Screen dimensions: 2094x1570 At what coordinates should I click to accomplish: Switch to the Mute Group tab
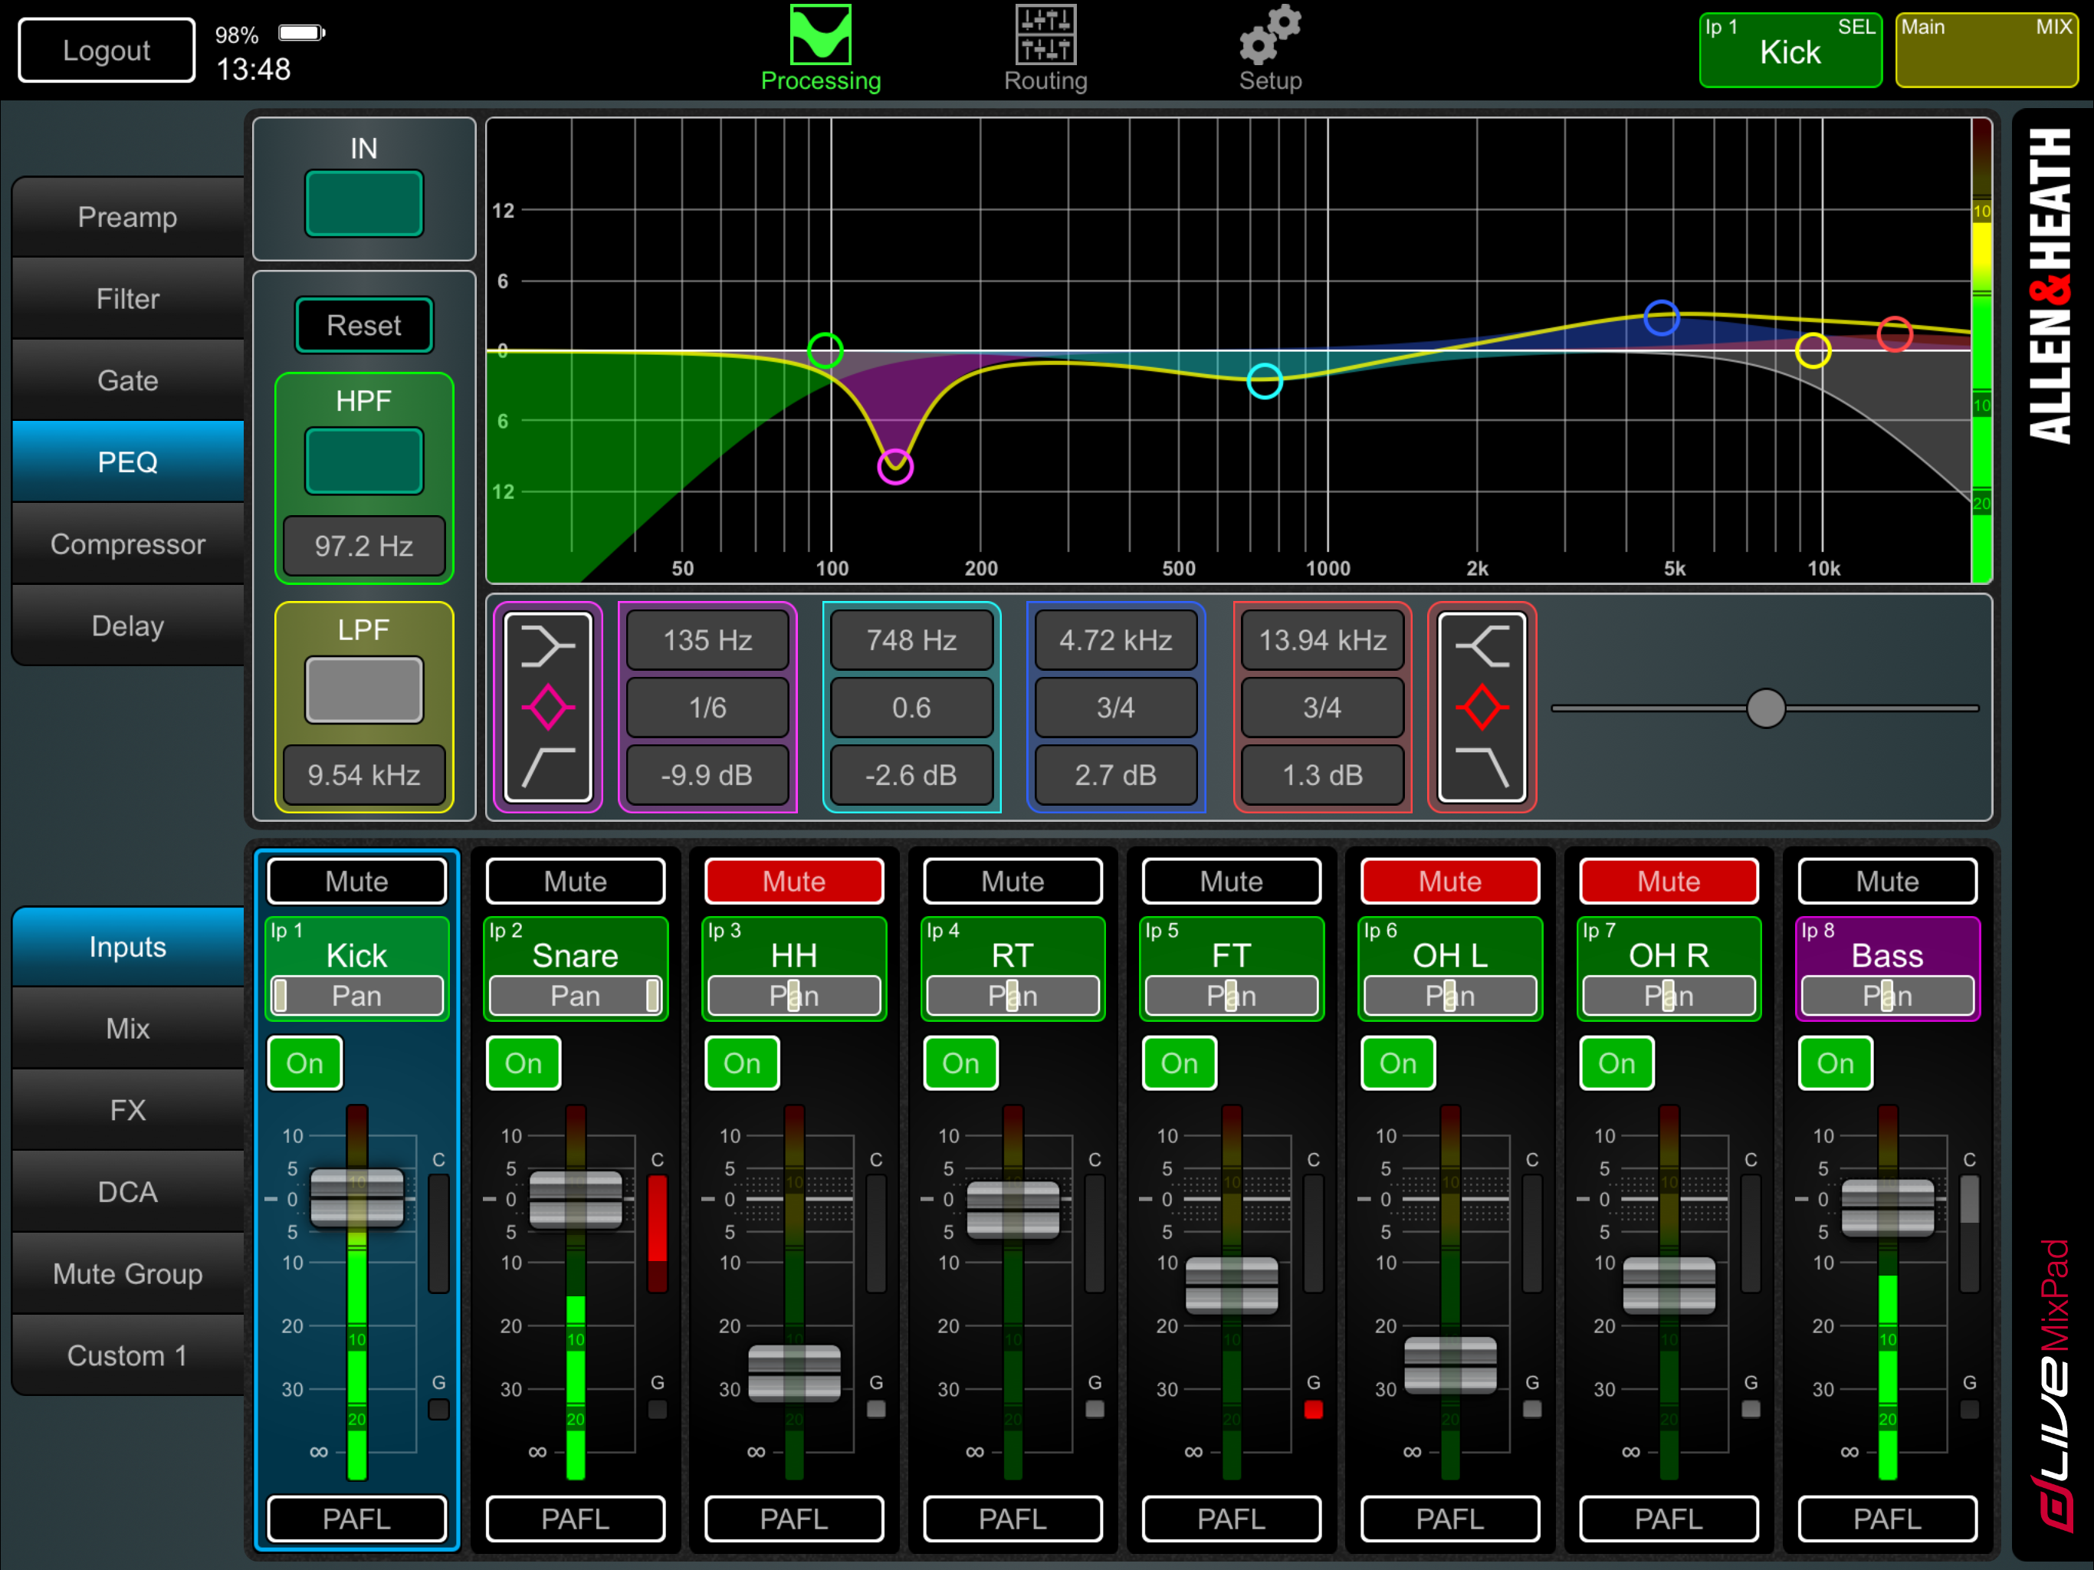click(128, 1273)
